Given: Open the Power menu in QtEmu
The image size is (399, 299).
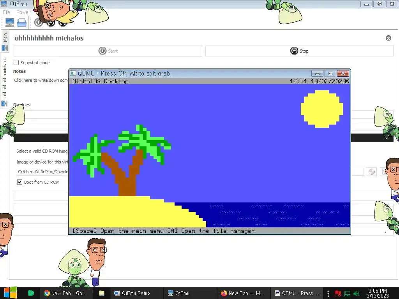Looking at the screenshot, I should tap(23, 12).
